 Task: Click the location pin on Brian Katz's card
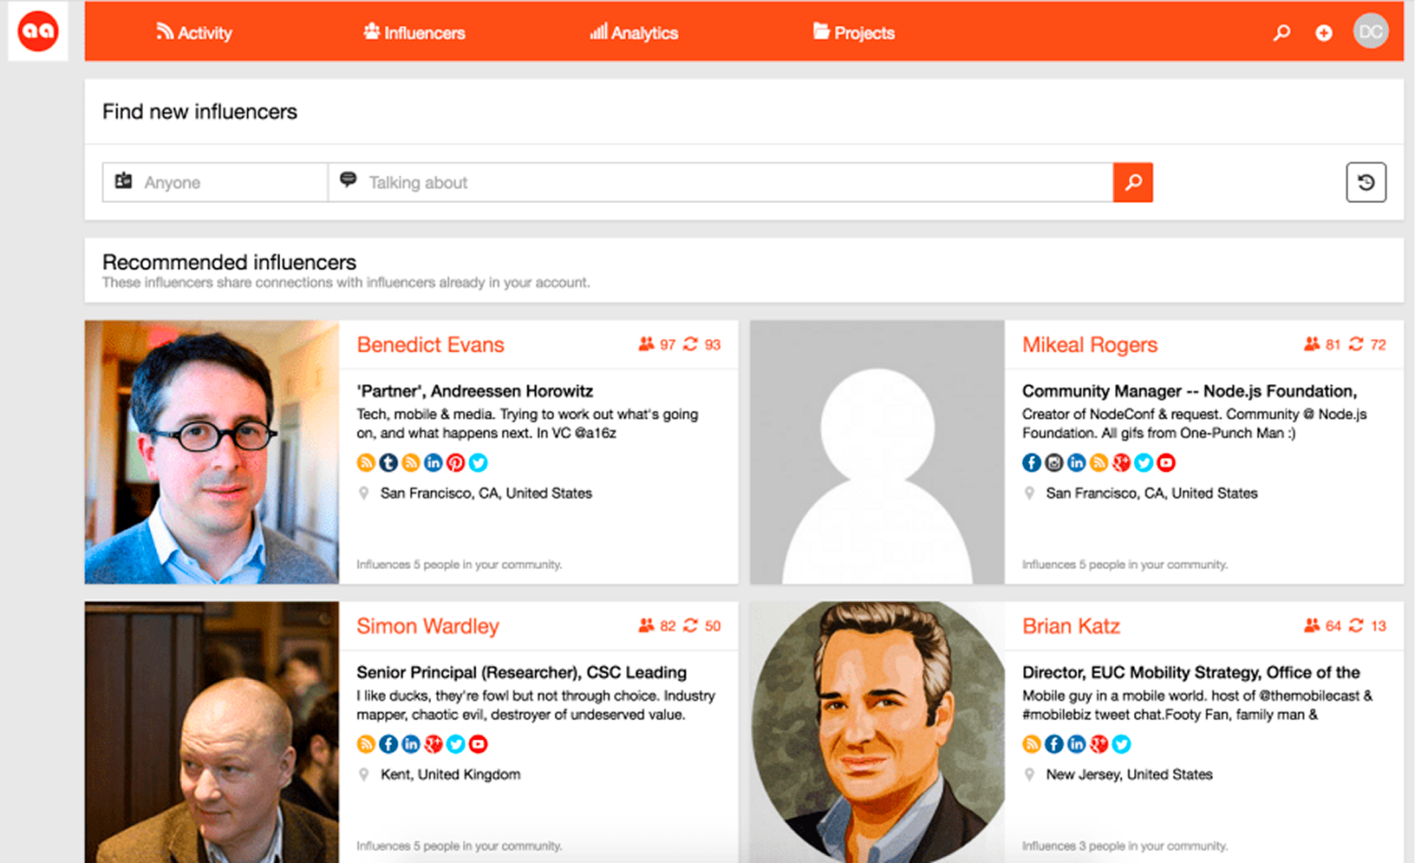tap(1029, 775)
